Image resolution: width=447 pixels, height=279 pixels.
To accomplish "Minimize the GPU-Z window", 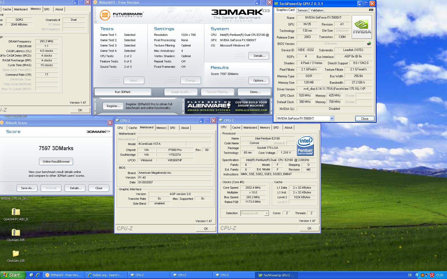I will 360,3.
